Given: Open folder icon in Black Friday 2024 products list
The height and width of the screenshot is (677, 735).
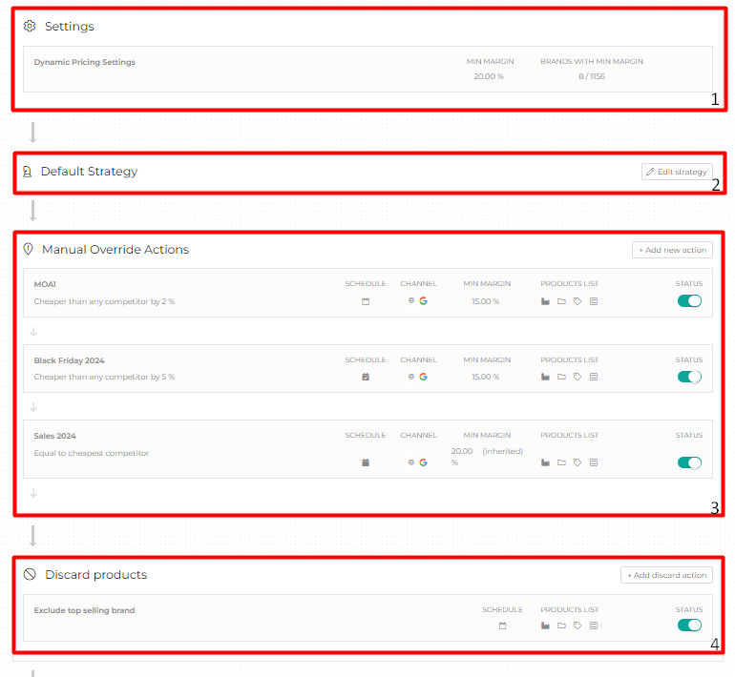Looking at the screenshot, I should (561, 377).
